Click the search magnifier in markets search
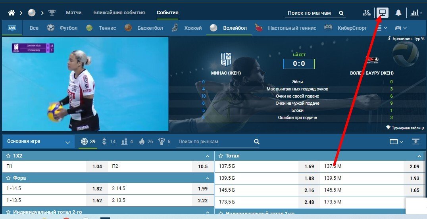427x219 pixels. pos(256,142)
